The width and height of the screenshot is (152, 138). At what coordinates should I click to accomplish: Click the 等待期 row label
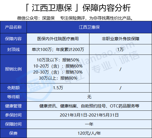tap(13, 97)
